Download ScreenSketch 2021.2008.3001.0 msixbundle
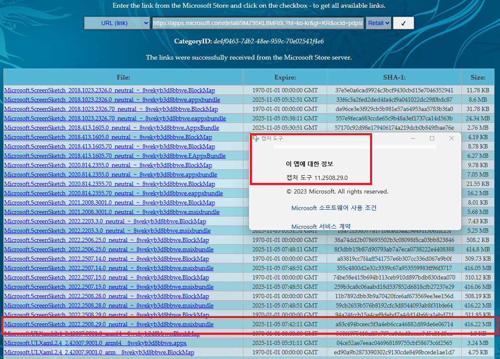The width and height of the screenshot is (500, 359). [112, 212]
